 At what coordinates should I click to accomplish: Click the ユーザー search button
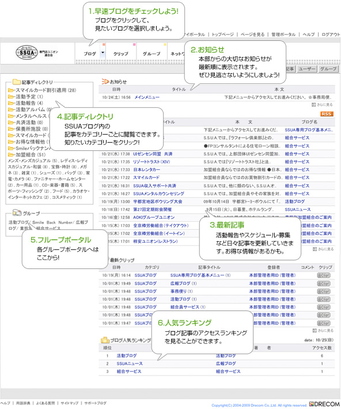click(307, 69)
